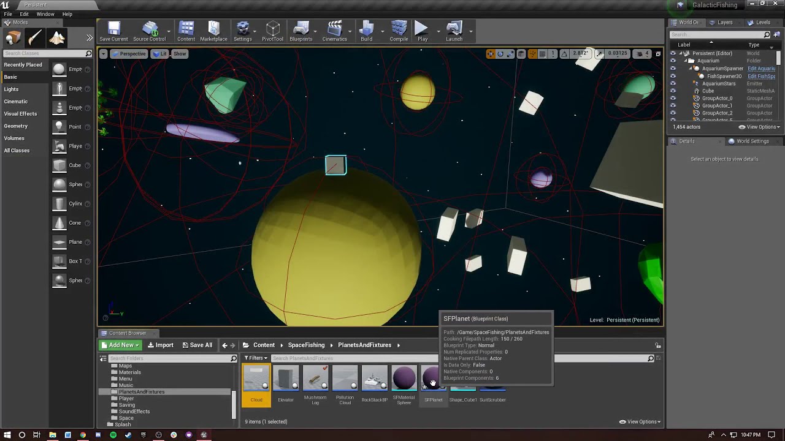Image resolution: width=785 pixels, height=441 pixels.
Task: Click Edit AquariumSpawner blueprint link
Action: click(761, 69)
